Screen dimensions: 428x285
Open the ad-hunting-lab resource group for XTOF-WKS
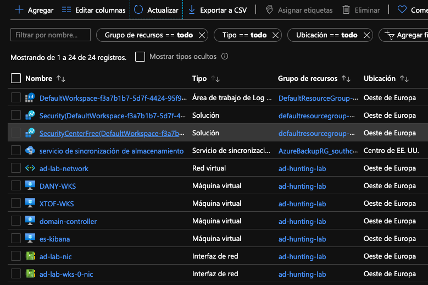[302, 204]
